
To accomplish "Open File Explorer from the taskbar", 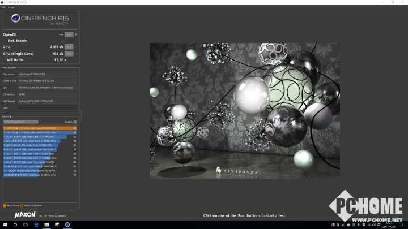I will [46, 224].
